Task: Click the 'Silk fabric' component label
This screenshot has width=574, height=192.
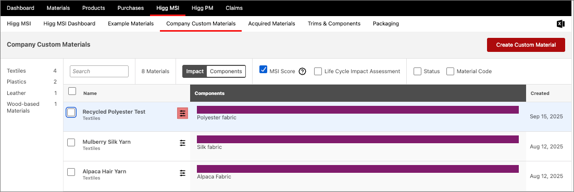Action: coord(209,147)
